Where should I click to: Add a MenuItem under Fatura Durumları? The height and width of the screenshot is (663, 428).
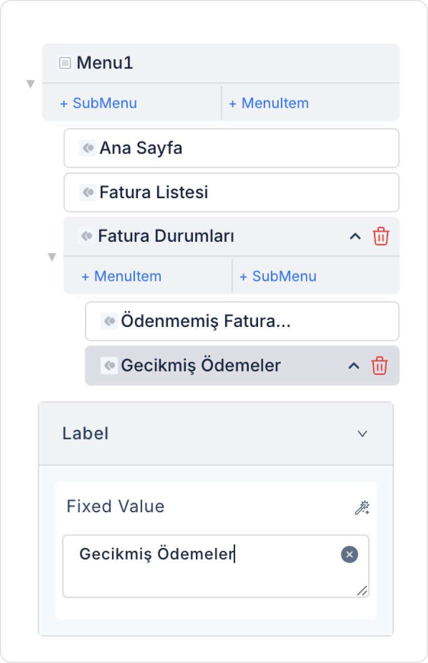click(x=122, y=276)
